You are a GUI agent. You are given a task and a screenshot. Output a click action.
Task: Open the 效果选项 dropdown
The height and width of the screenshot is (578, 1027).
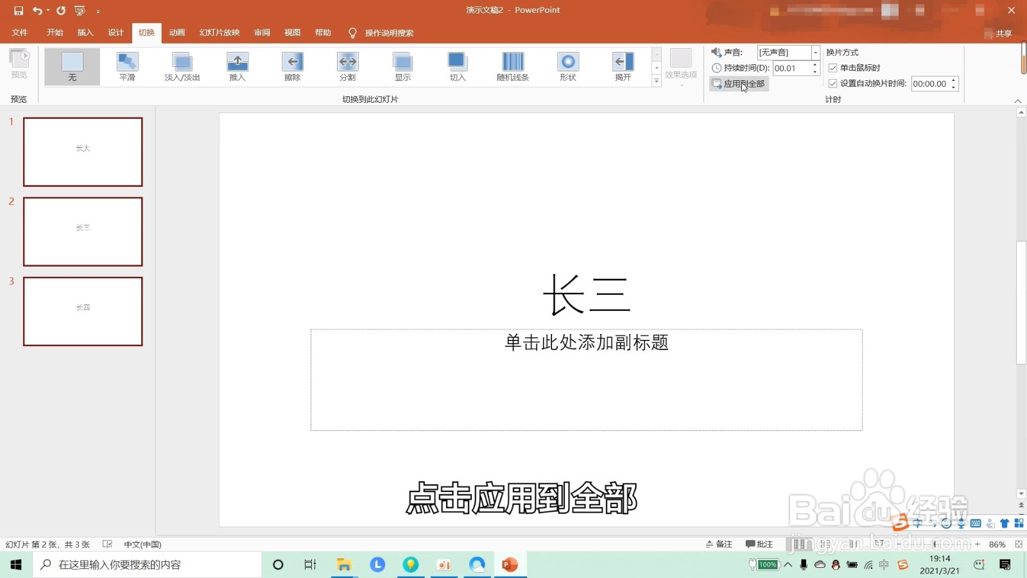681,67
